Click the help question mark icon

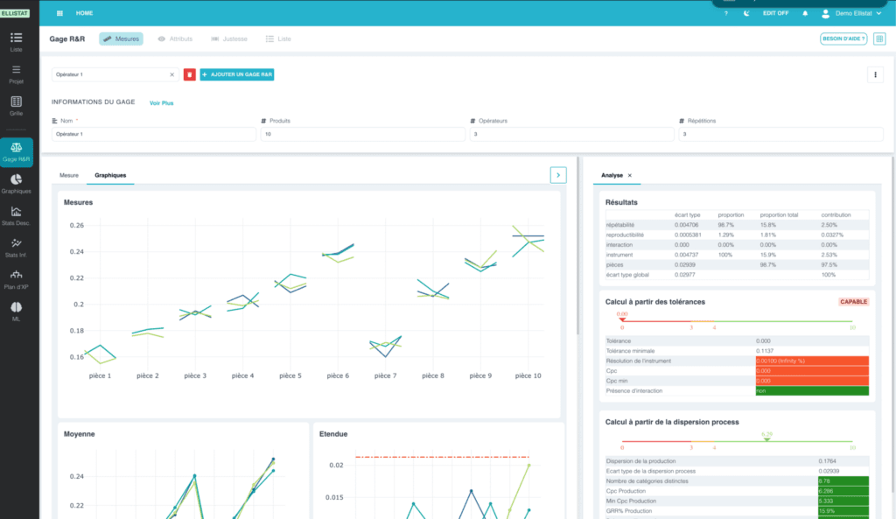(726, 13)
